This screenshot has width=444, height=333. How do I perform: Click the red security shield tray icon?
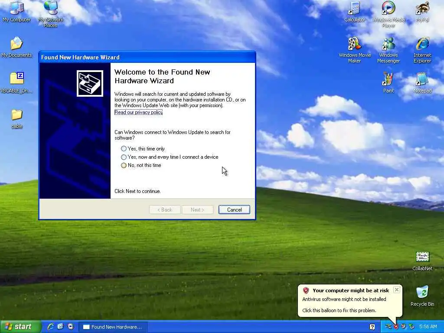tap(396, 327)
